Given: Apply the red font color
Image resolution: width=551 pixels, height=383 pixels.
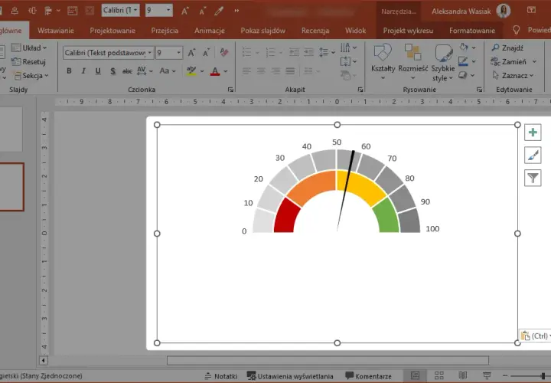Looking at the screenshot, I should pyautogui.click(x=215, y=71).
